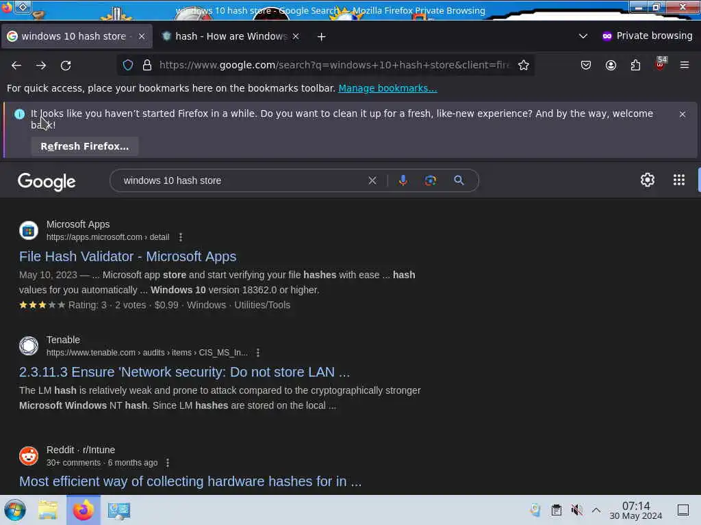Open more options for Reddit result

(x=168, y=463)
